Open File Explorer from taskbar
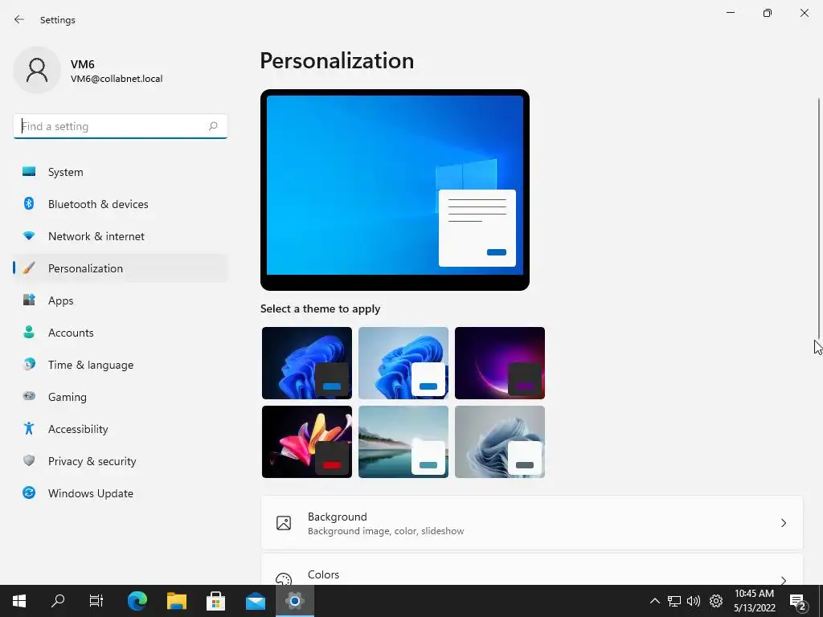Viewport: 823px width, 617px height. (177, 601)
